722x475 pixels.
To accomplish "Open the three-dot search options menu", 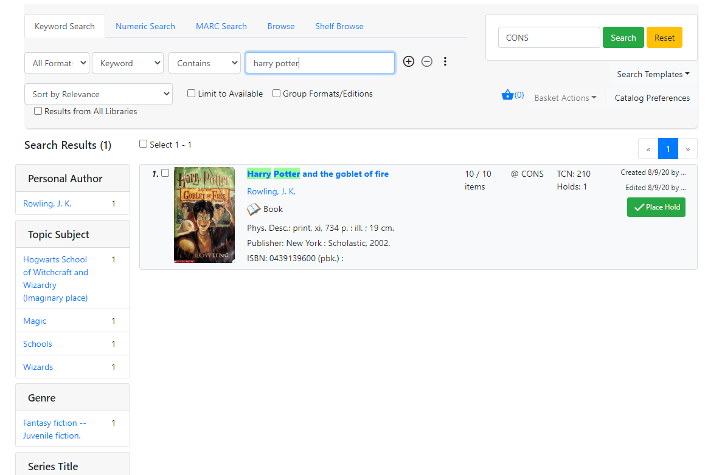I will point(445,61).
